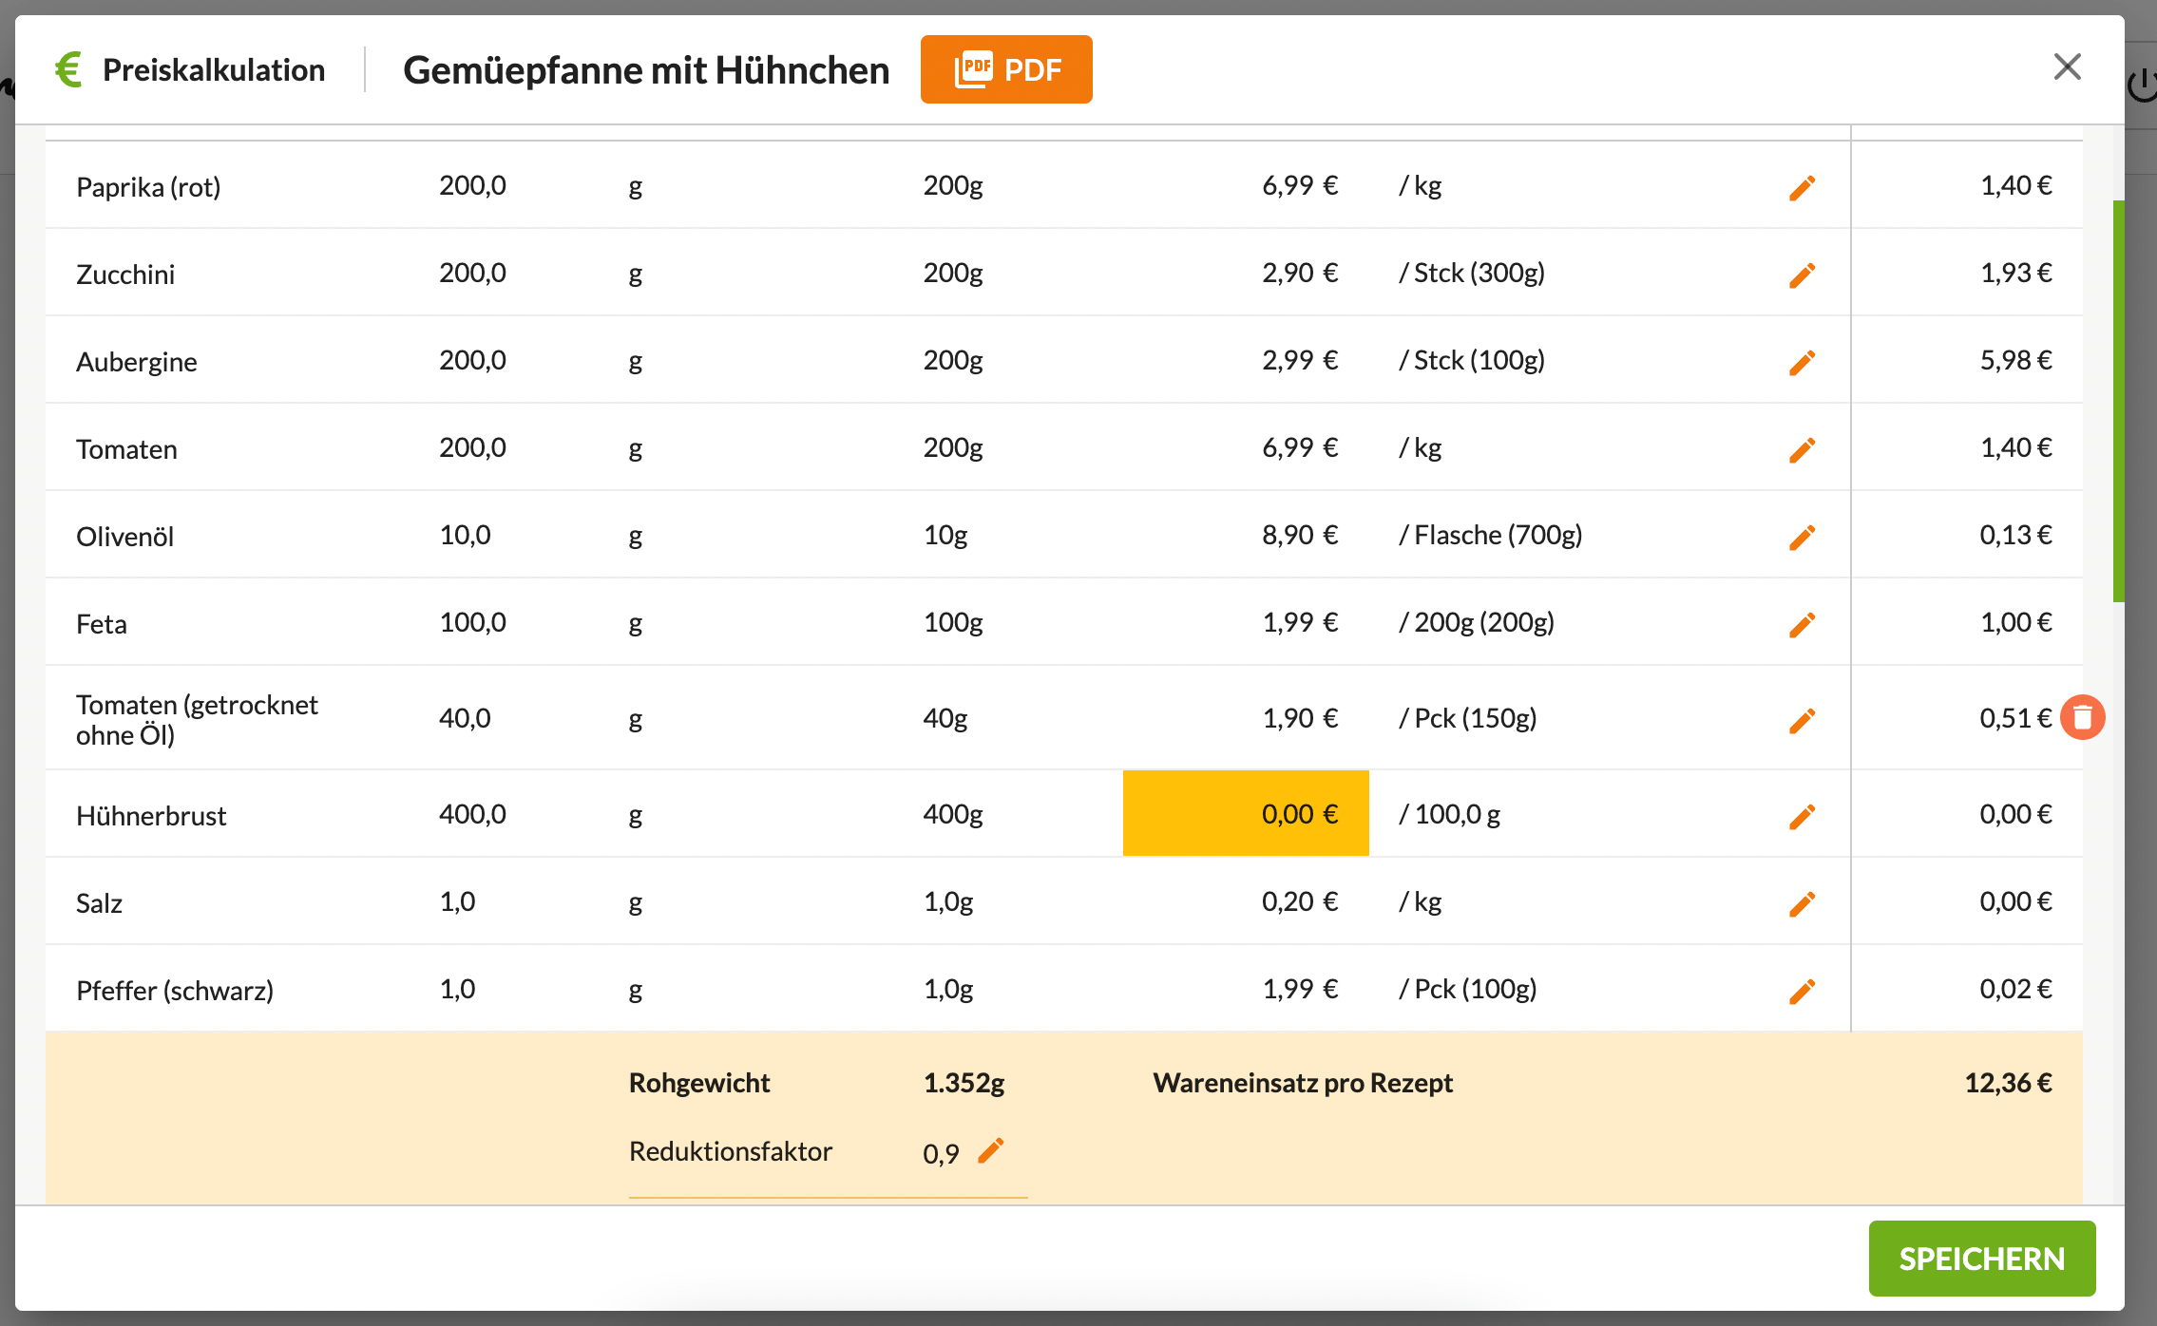Select the Preiskalkulation heading text
The image size is (2157, 1326).
(x=214, y=70)
